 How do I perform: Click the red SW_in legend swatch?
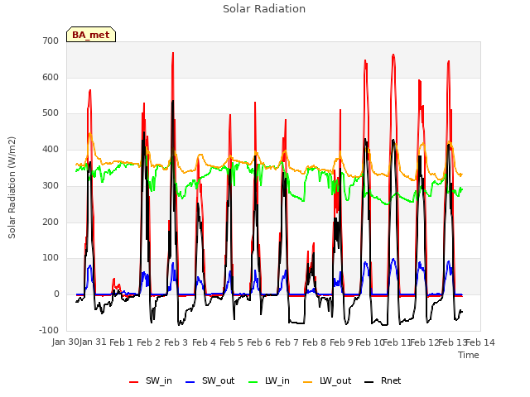pos(134,382)
